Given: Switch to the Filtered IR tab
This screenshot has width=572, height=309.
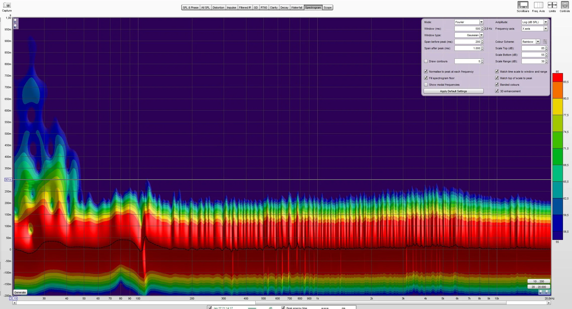Looking at the screenshot, I should tap(245, 8).
